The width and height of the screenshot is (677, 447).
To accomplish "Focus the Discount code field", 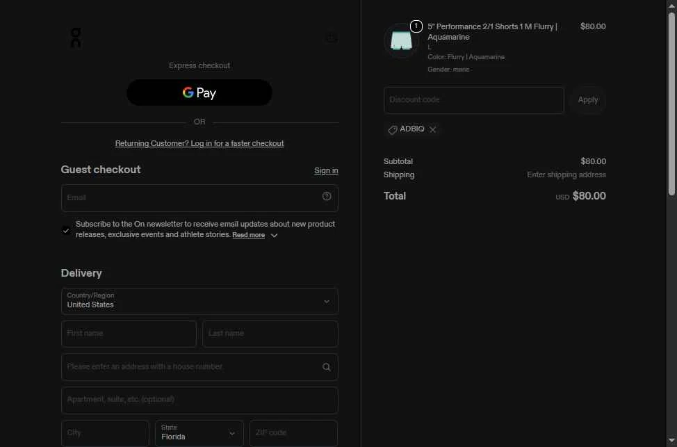I will [x=473, y=100].
